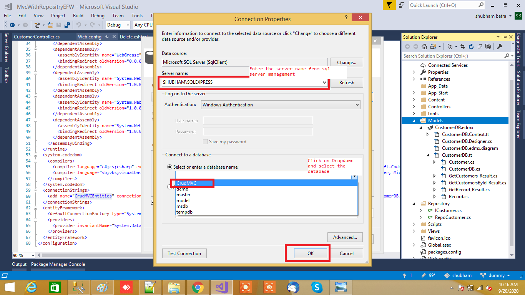Select 'Select or enter a database name' radio

169,167
